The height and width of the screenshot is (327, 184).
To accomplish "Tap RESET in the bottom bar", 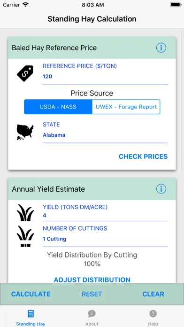I will tap(92, 294).
